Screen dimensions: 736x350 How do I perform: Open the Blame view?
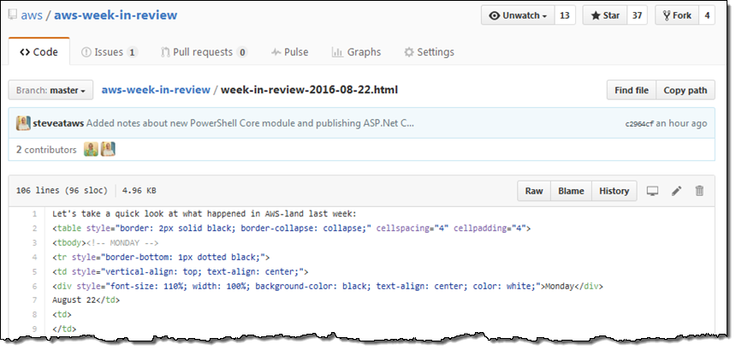pyautogui.click(x=571, y=191)
